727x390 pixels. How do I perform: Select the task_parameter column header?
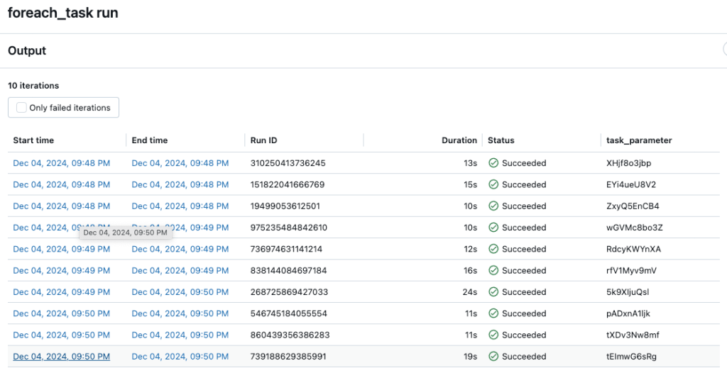(x=634, y=140)
